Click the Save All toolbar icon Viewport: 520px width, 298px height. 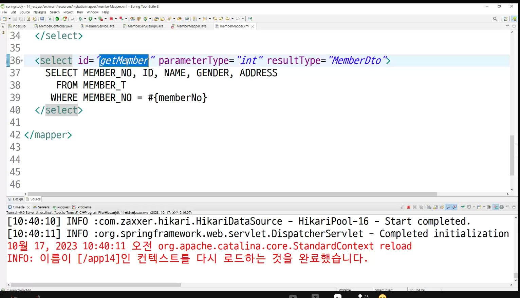(21, 19)
